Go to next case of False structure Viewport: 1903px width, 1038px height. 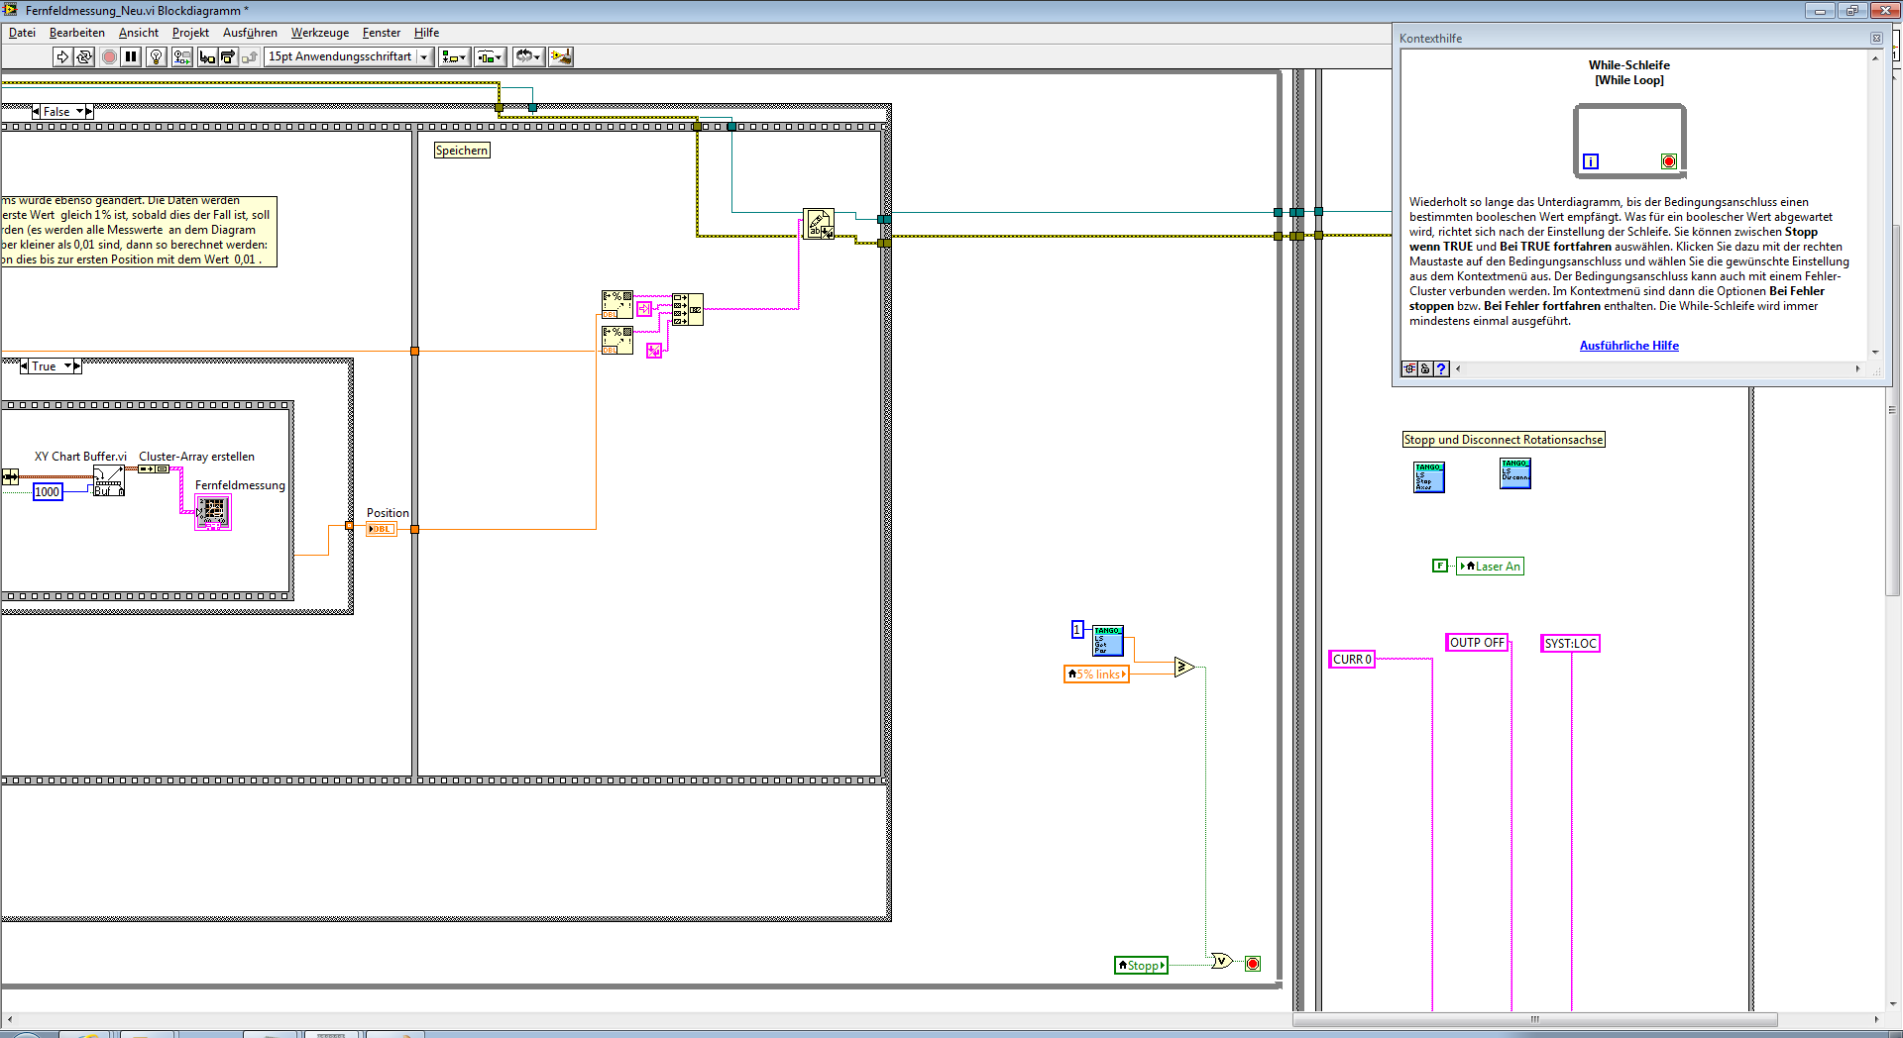coord(89,112)
